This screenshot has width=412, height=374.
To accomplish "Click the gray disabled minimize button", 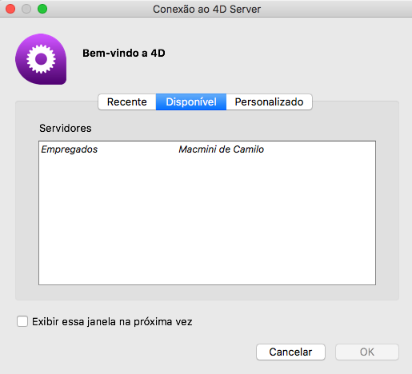I will (26, 9).
